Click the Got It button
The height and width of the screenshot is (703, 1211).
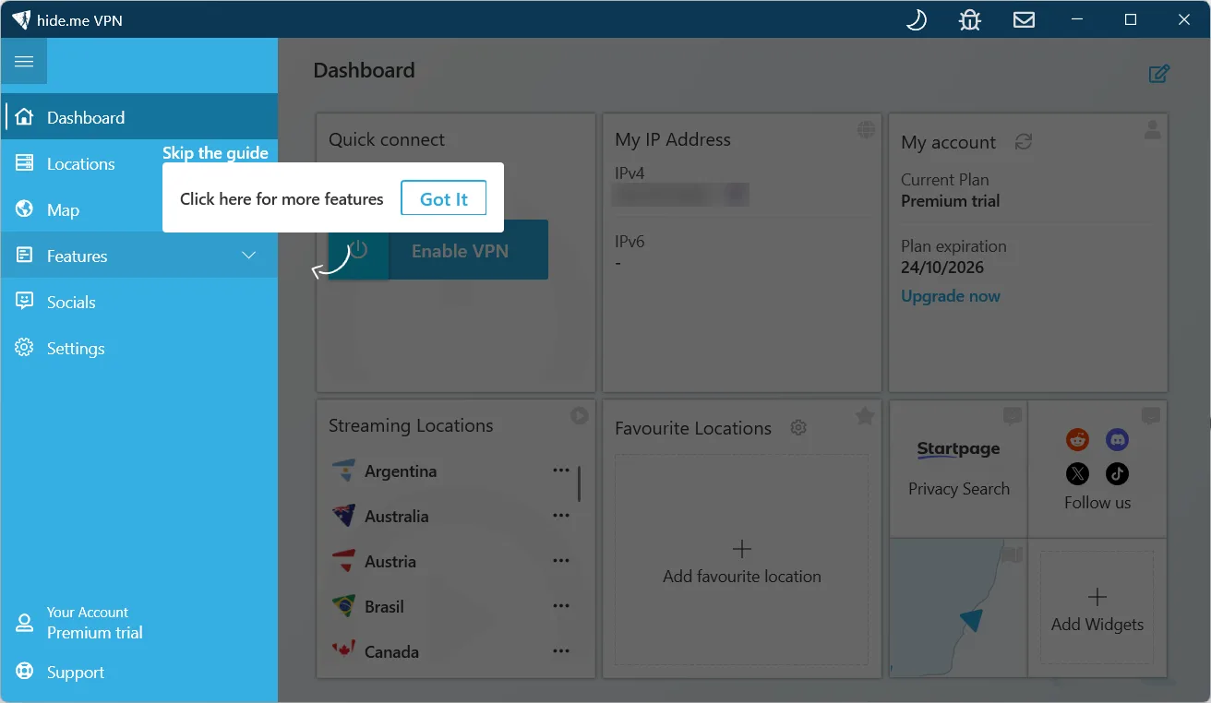click(x=444, y=198)
